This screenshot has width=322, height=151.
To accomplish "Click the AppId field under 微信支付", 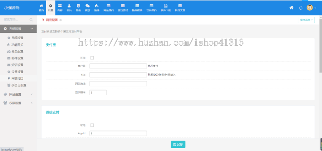I will coord(118,133).
